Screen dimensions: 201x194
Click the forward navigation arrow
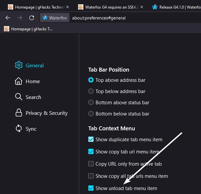click(x=20, y=18)
